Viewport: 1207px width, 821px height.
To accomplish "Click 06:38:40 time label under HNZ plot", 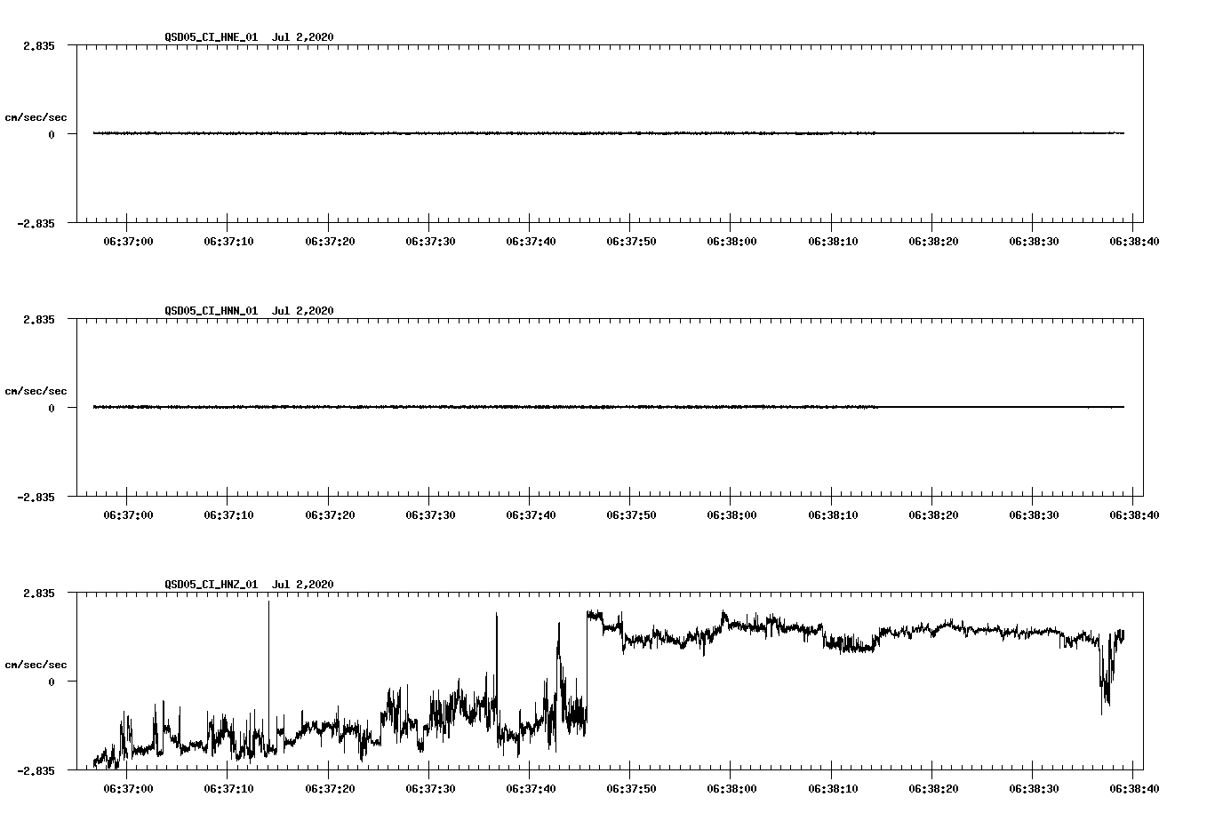I will tap(1133, 788).
